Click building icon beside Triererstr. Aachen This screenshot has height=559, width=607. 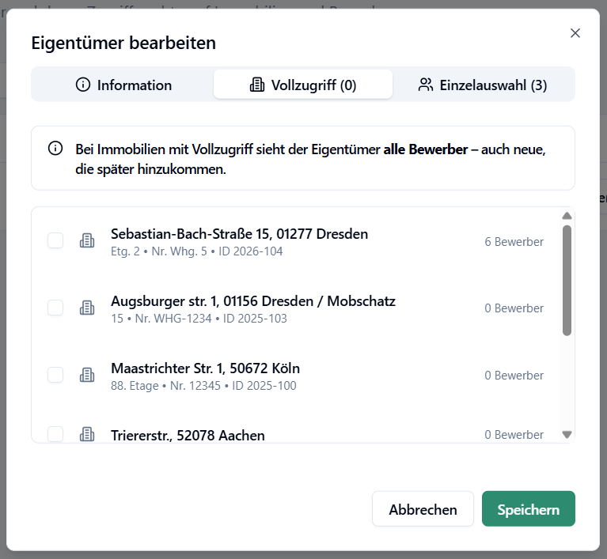pyautogui.click(x=87, y=434)
